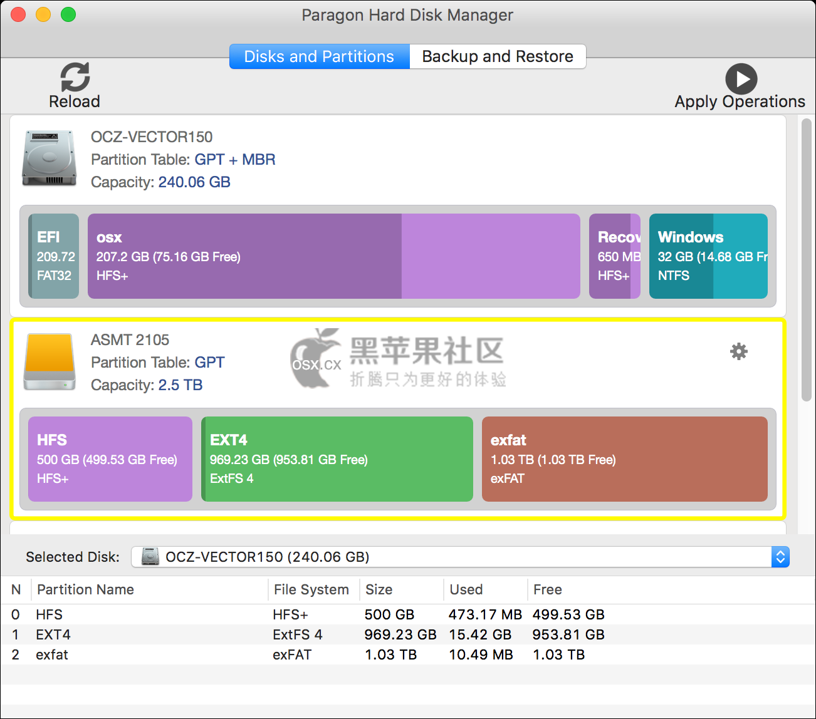816x719 pixels.
Task: Click the Selected Disk label
Action: (73, 557)
